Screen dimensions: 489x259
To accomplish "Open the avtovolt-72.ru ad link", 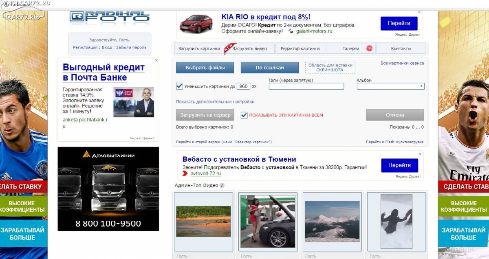I will (x=206, y=173).
